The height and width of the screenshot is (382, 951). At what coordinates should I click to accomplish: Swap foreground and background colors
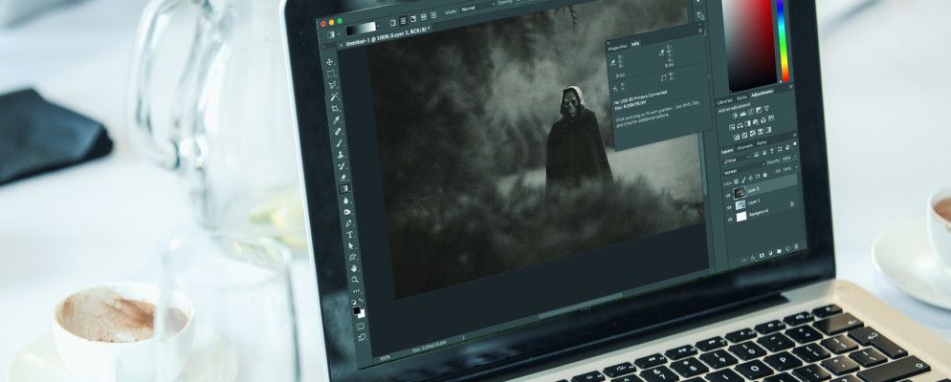[x=362, y=299]
